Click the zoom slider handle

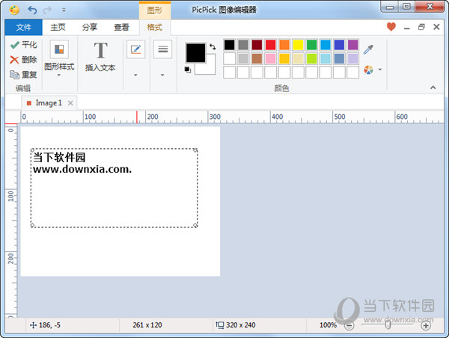tap(388, 325)
